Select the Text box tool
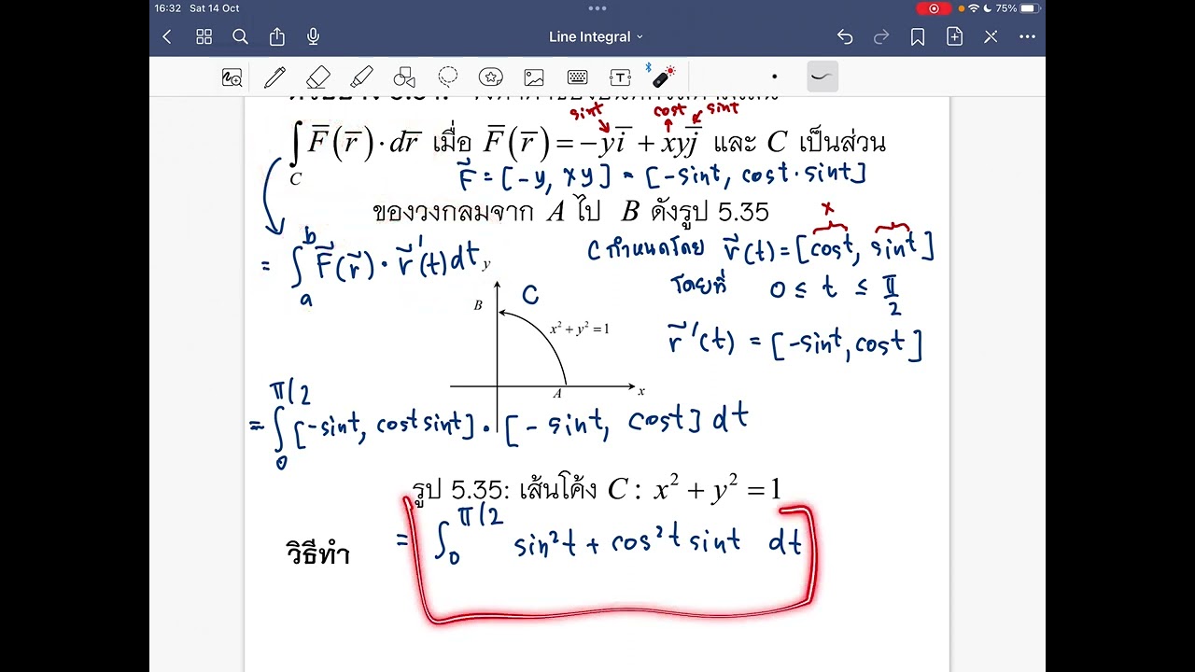Image resolution: width=1195 pixels, height=672 pixels. point(621,77)
